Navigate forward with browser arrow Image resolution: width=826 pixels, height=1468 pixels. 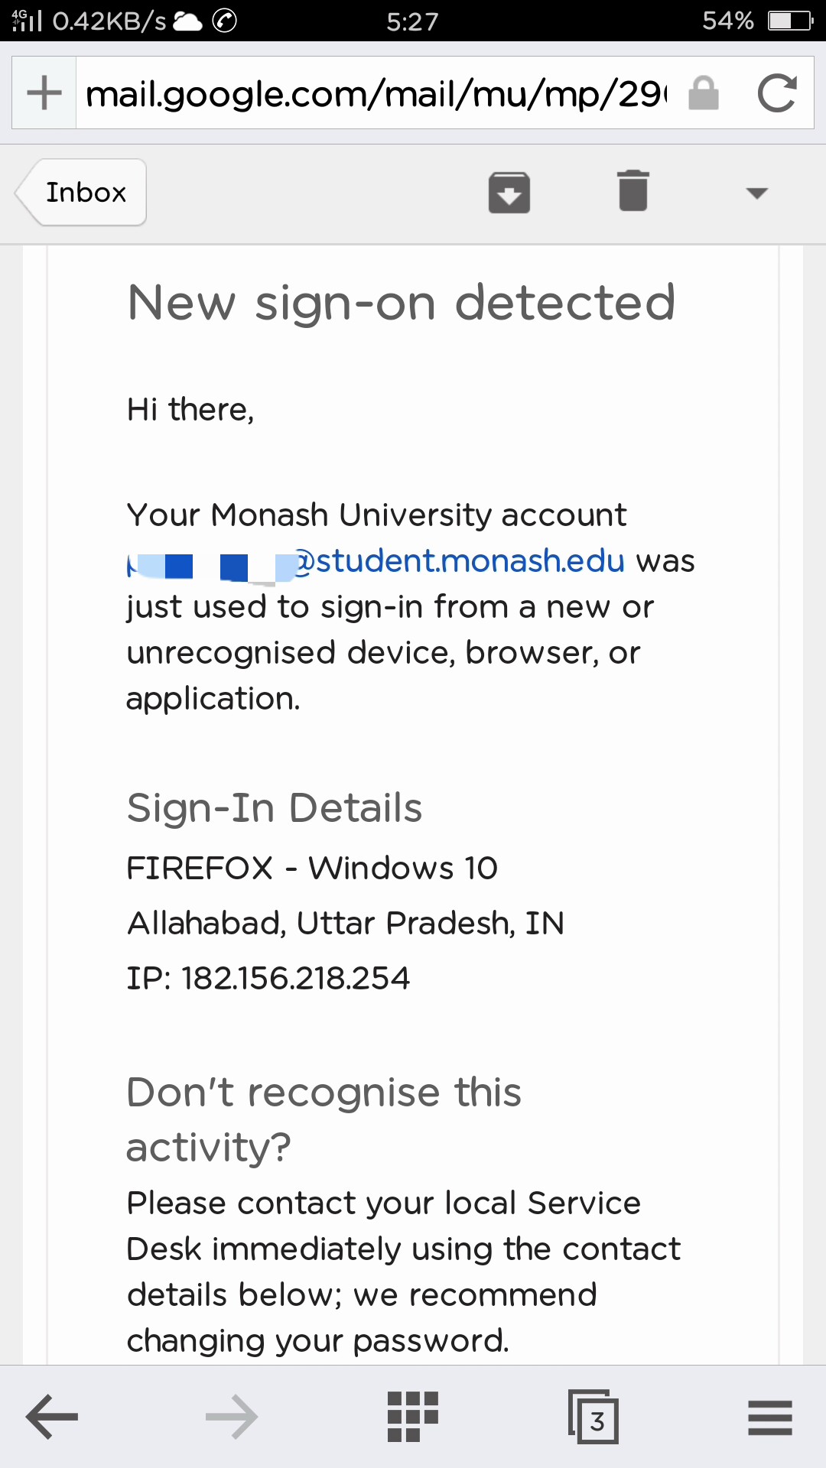pos(232,1417)
